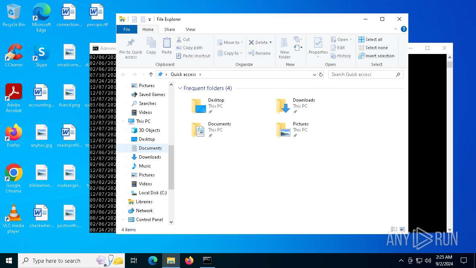Image resolution: width=476 pixels, height=268 pixels.
Task: Switch to the View ribbon tab
Action: click(190, 29)
